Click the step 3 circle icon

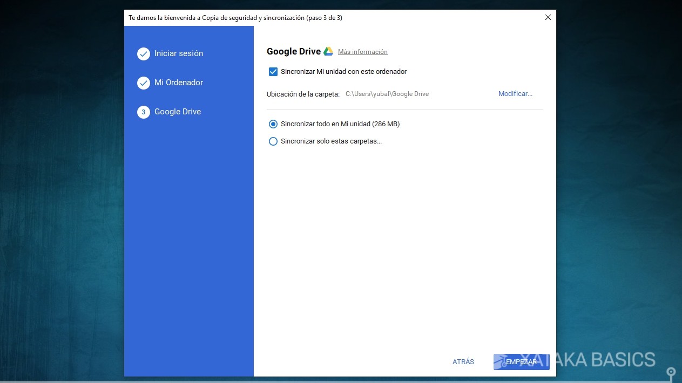(144, 112)
